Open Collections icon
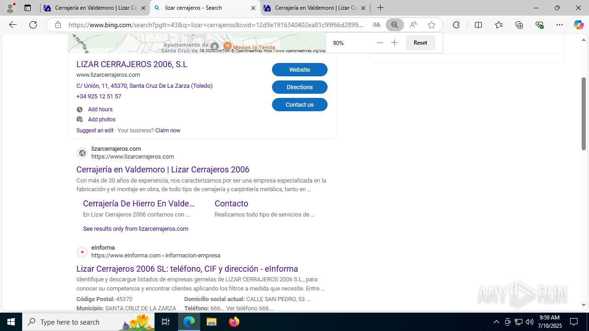Image resolution: width=589 pixels, height=331 pixels. [519, 25]
